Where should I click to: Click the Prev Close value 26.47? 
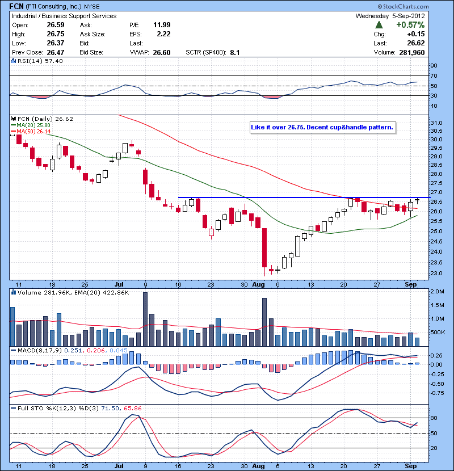(x=56, y=52)
